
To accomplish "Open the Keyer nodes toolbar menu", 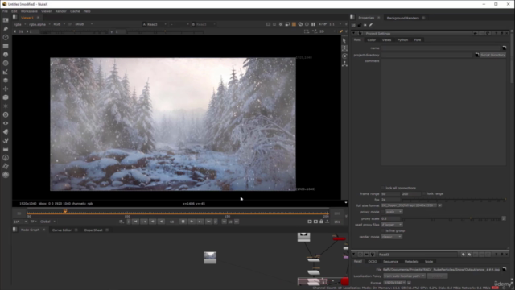I will pyautogui.click(x=6, y=72).
